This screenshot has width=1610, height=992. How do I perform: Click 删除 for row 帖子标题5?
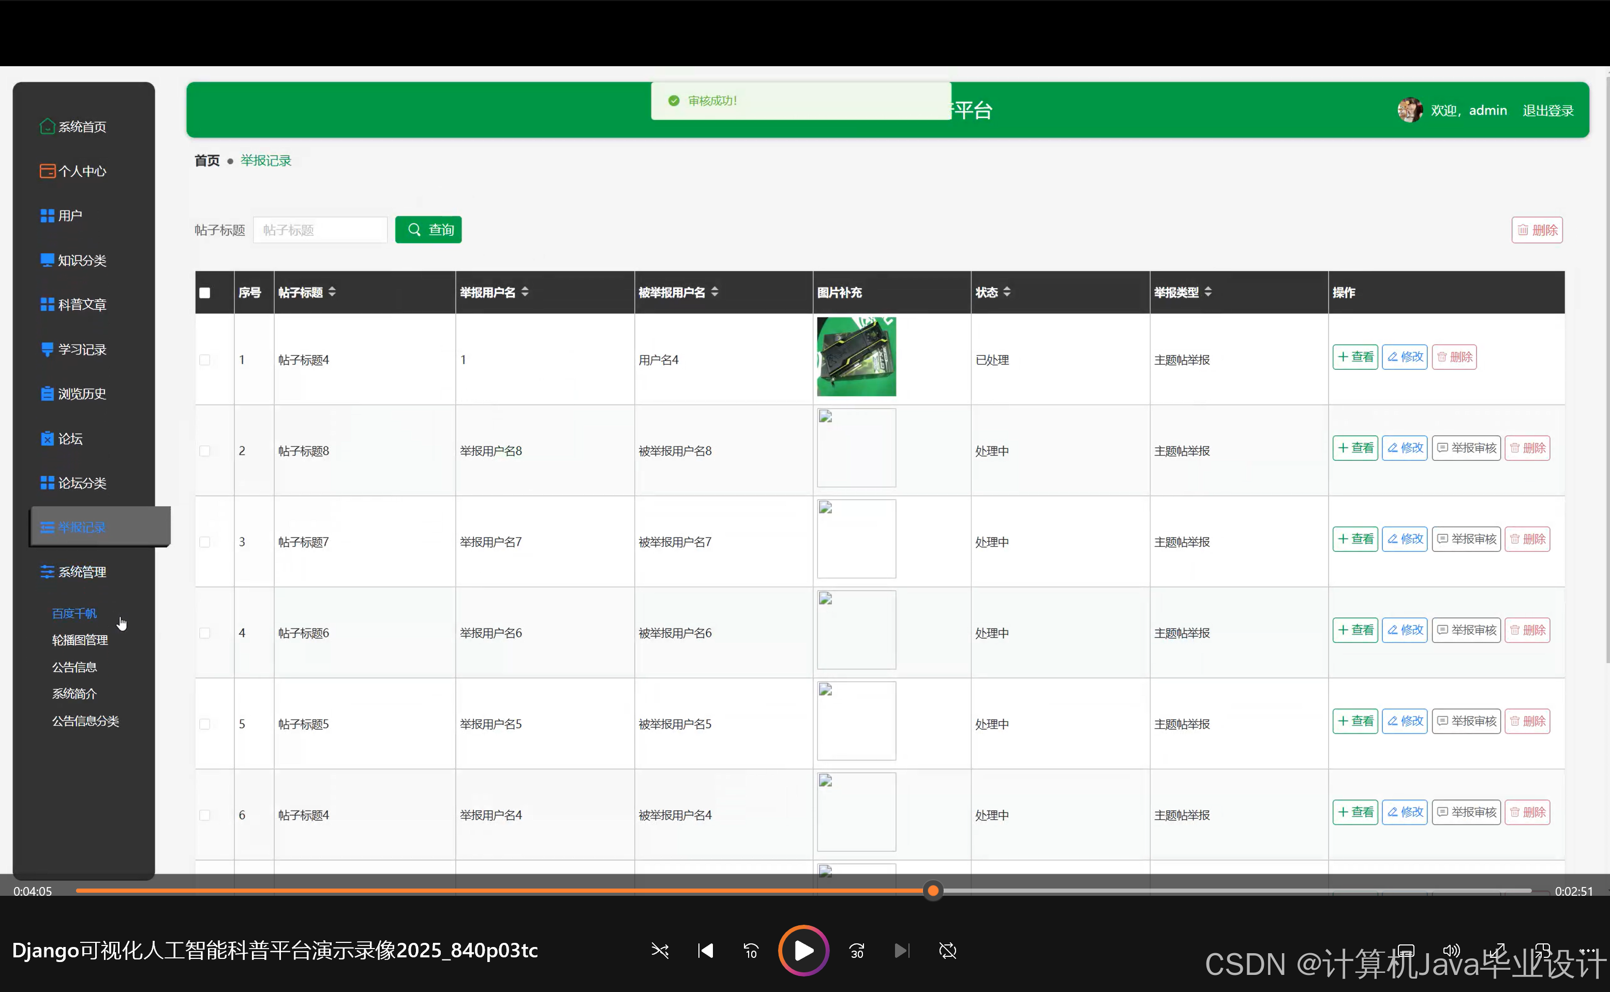[1527, 721]
